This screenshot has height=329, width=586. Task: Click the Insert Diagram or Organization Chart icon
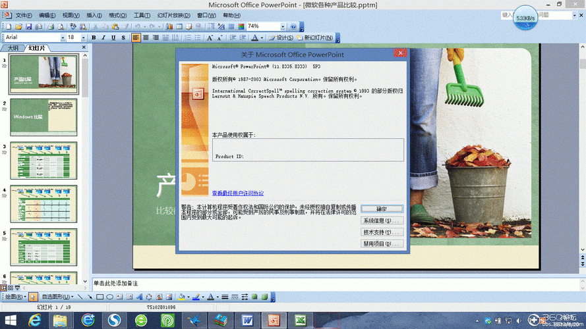[x=149, y=297]
